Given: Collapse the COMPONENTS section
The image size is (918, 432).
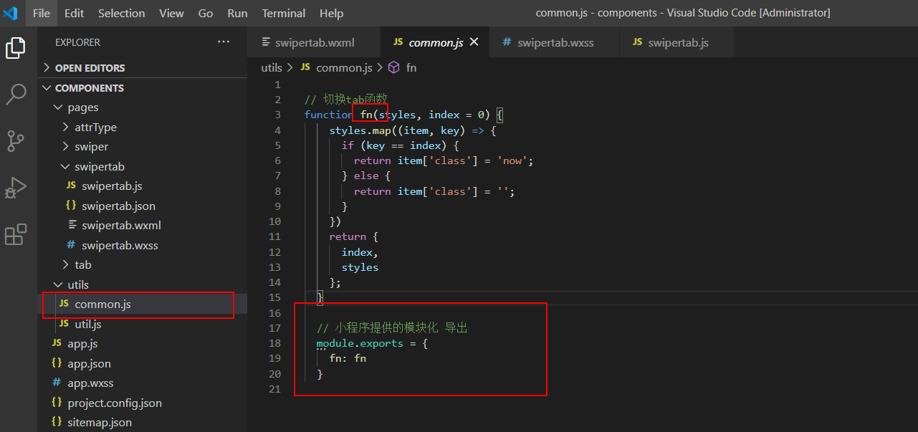Looking at the screenshot, I should (142, 88).
